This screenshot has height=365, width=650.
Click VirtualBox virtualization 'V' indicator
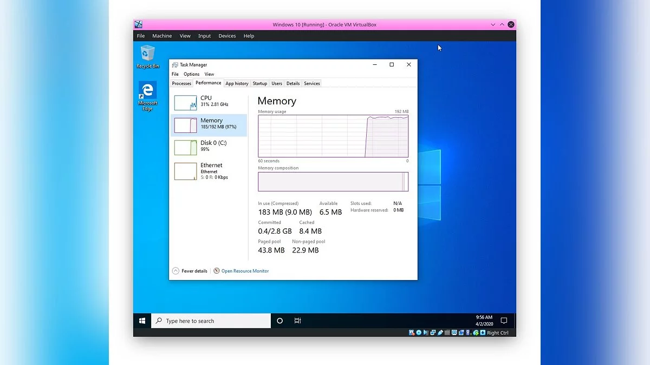pyautogui.click(x=468, y=333)
